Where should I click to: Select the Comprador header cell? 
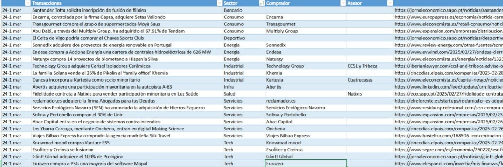click(x=306, y=3)
